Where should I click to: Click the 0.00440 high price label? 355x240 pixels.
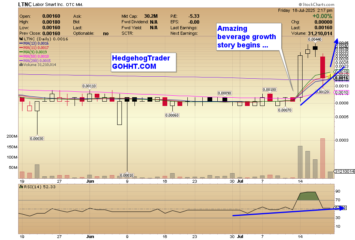[x=315, y=39]
